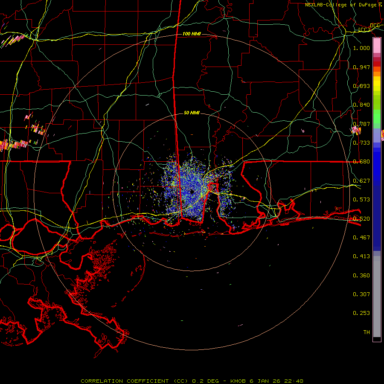384x384 pixels.
Task: Pick the bright green color bar segment
Action: [377, 116]
